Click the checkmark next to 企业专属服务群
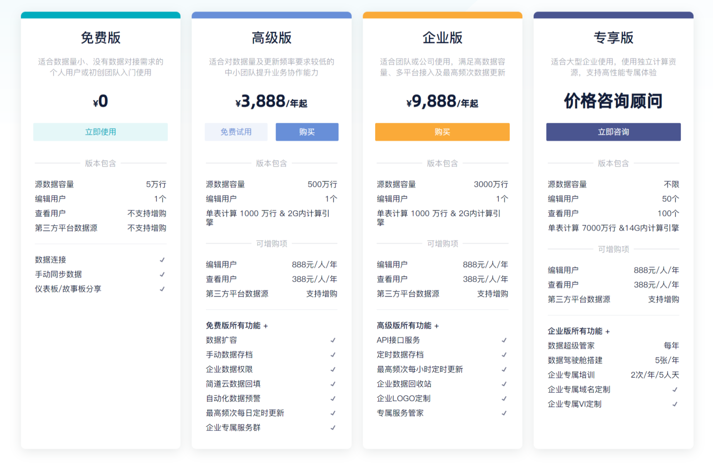Viewport: 713px width, 465px height. (x=333, y=428)
